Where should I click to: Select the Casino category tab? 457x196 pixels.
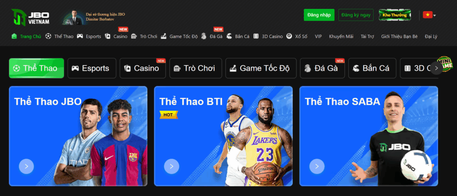pos(142,68)
